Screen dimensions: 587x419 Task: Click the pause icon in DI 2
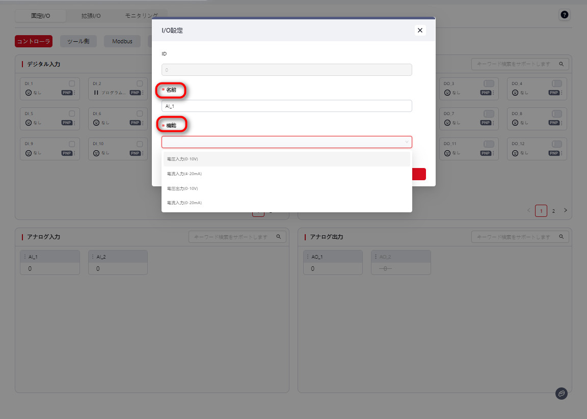pyautogui.click(x=96, y=93)
